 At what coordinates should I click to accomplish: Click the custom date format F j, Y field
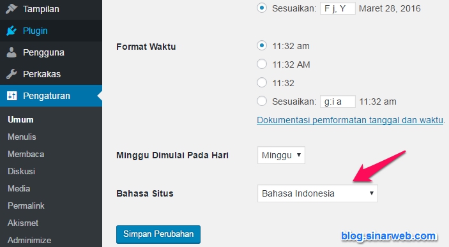tap(338, 8)
